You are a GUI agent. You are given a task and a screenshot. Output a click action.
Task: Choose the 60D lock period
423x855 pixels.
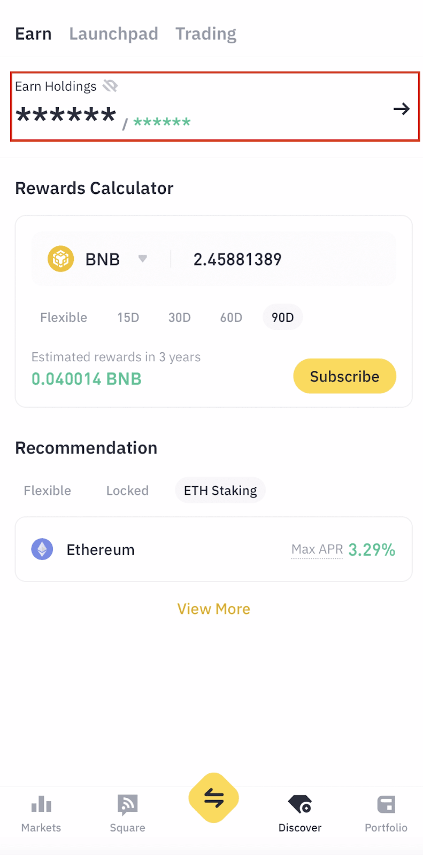(231, 317)
